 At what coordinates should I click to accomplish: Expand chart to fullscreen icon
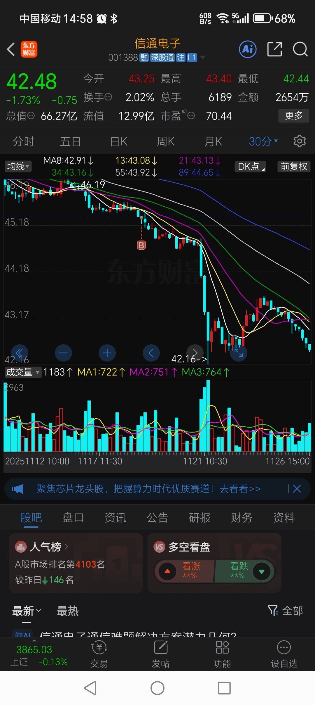tap(239, 353)
